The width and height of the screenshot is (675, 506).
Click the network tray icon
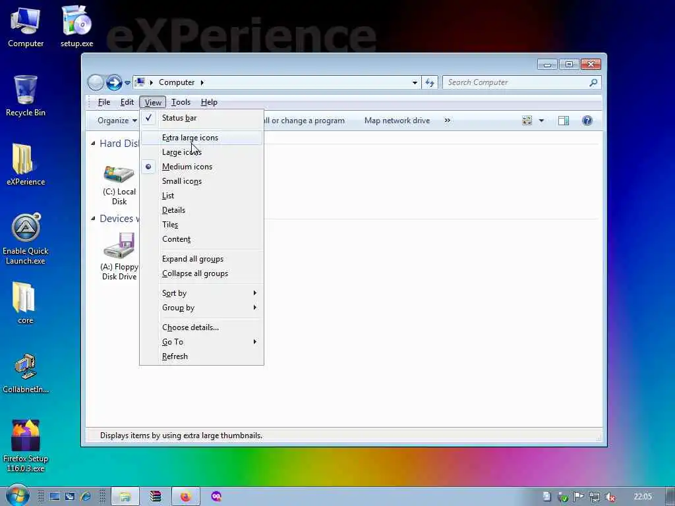click(595, 497)
